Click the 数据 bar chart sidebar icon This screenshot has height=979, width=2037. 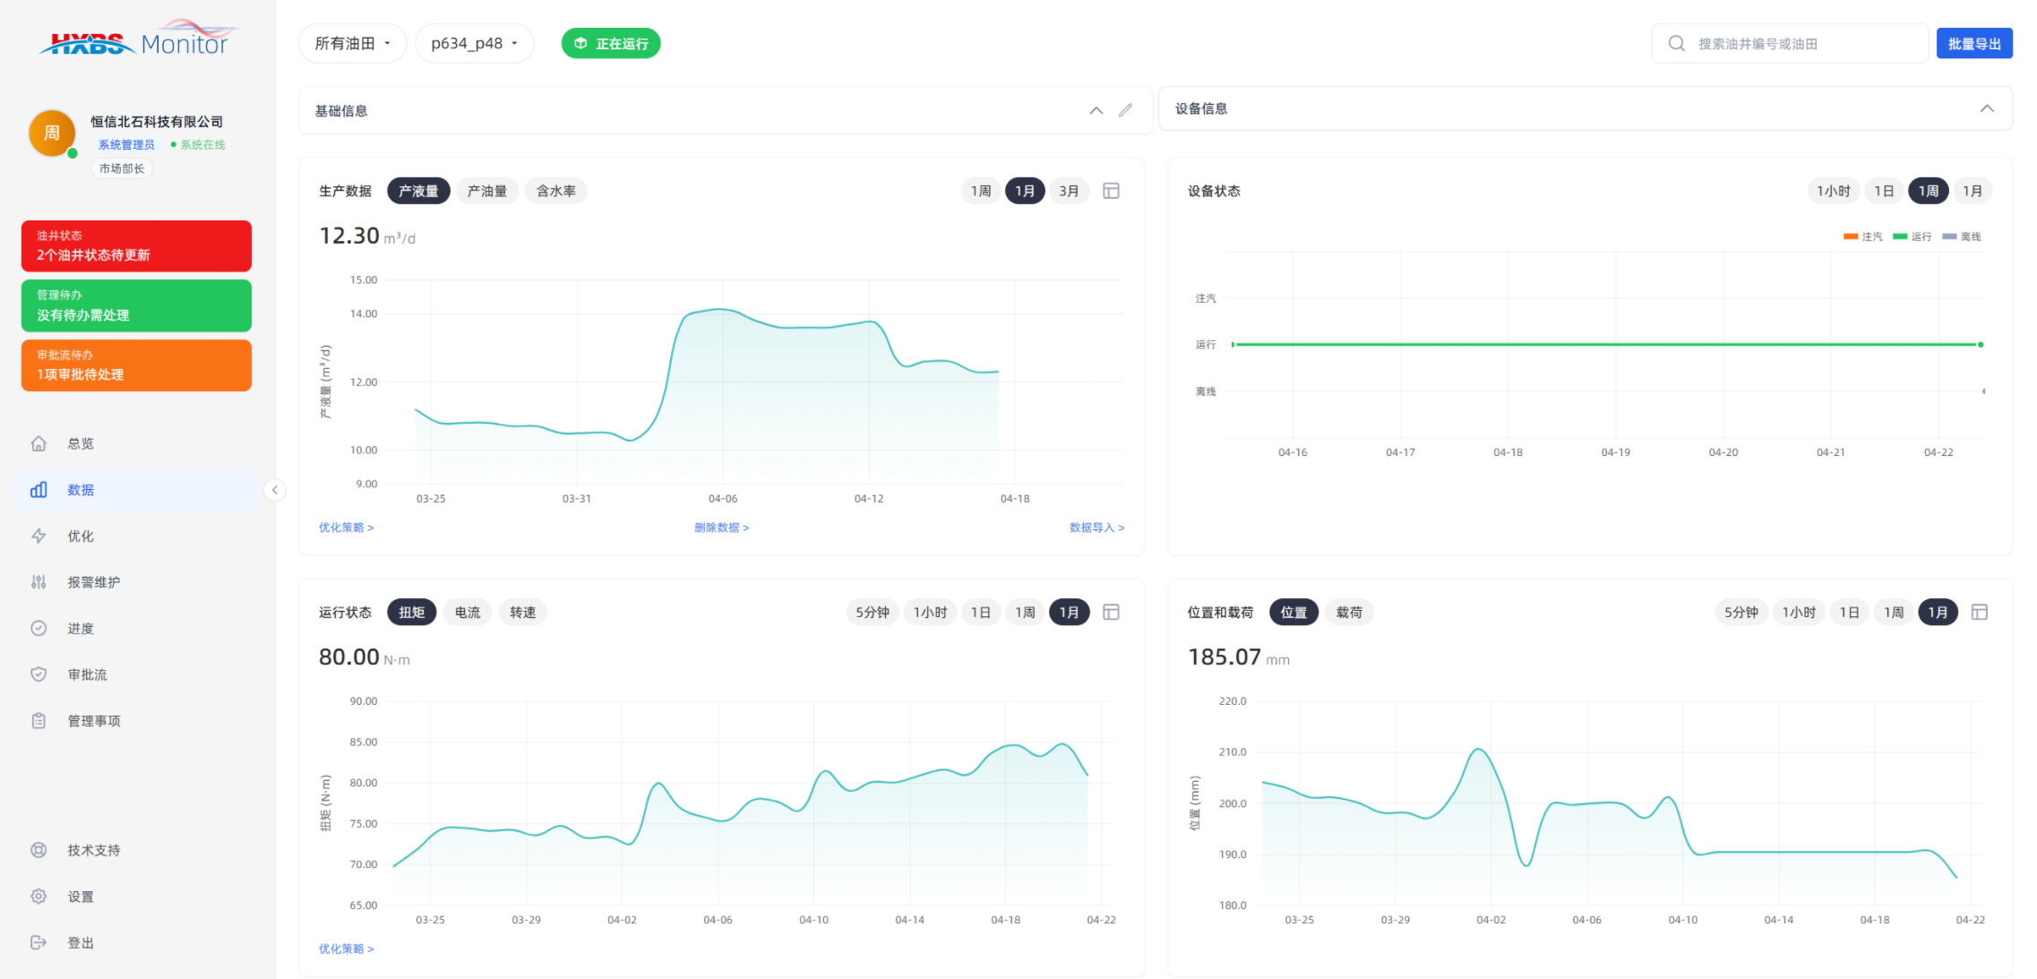(39, 490)
